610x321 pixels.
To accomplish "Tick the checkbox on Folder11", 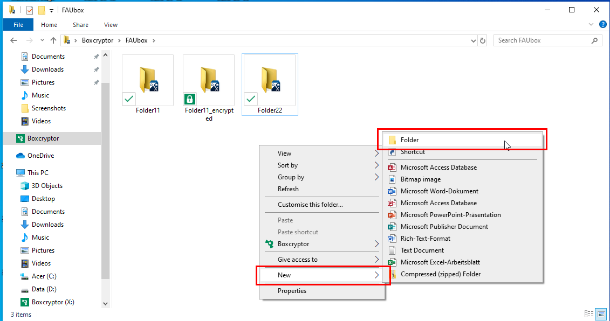I will tap(129, 99).
